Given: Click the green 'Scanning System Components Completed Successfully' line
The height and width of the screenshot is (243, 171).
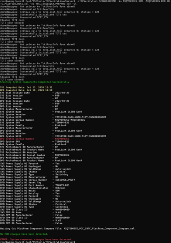Looking at the screenshot, I should click(x=35, y=82).
